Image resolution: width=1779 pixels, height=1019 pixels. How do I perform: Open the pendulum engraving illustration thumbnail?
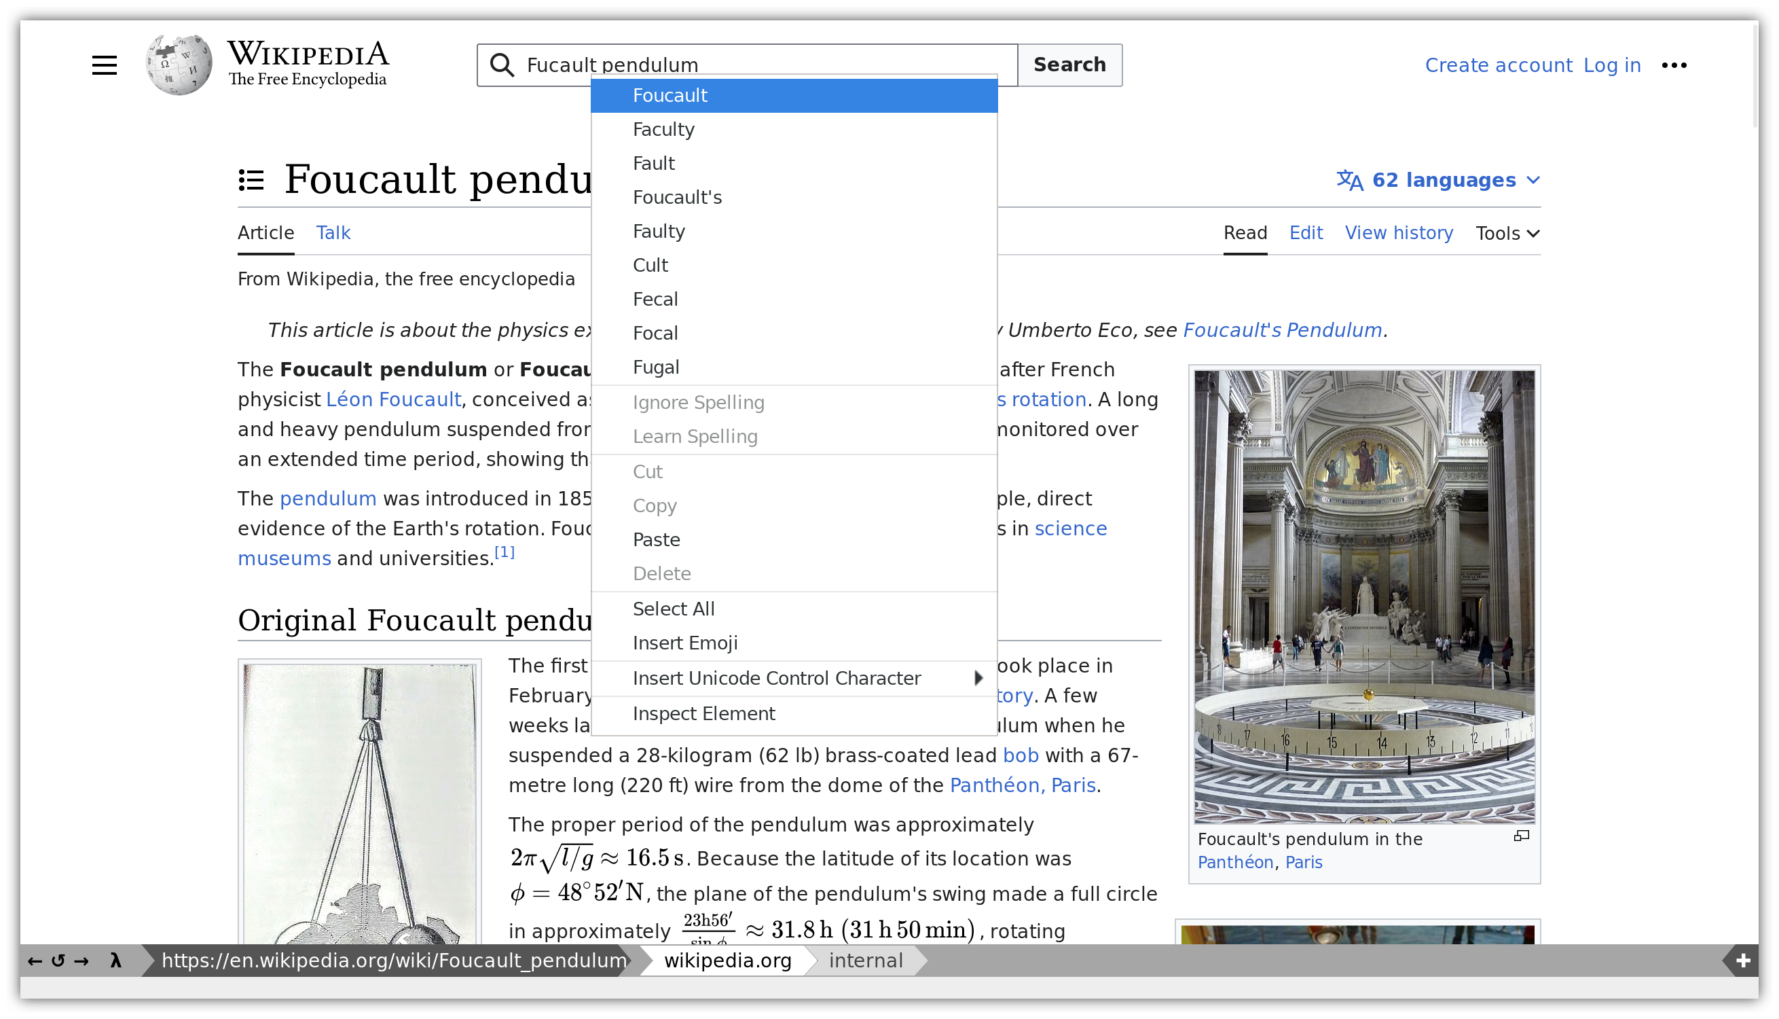(359, 804)
